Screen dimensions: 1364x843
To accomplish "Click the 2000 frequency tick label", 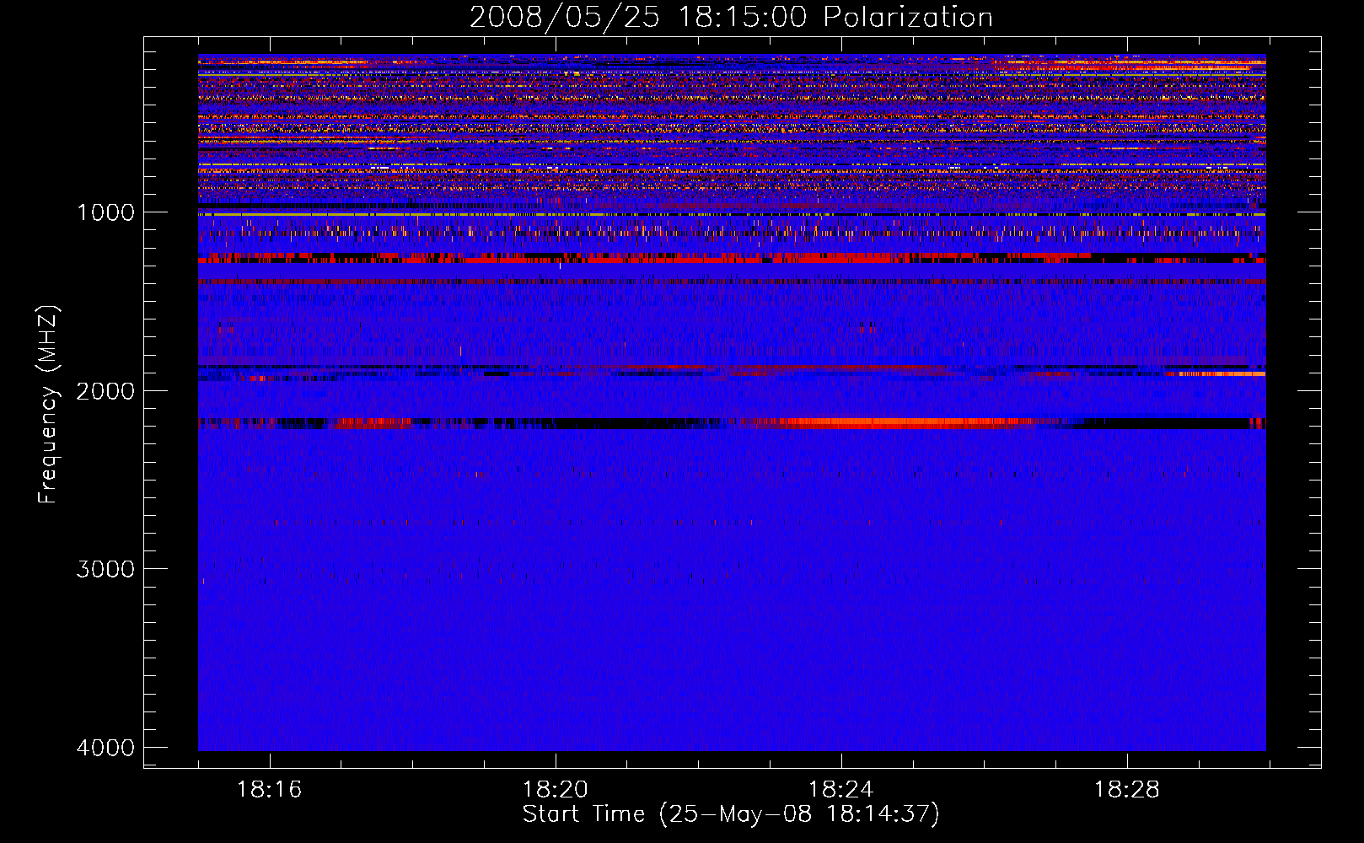I will point(105,390).
